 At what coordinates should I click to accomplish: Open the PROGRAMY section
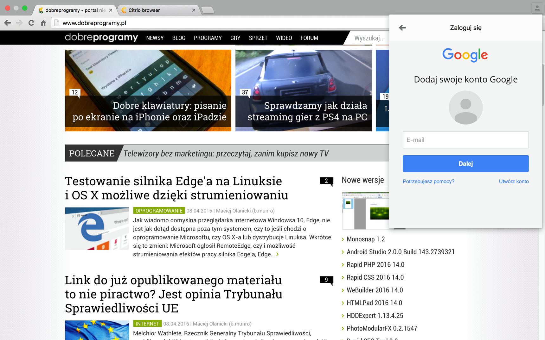click(x=208, y=38)
